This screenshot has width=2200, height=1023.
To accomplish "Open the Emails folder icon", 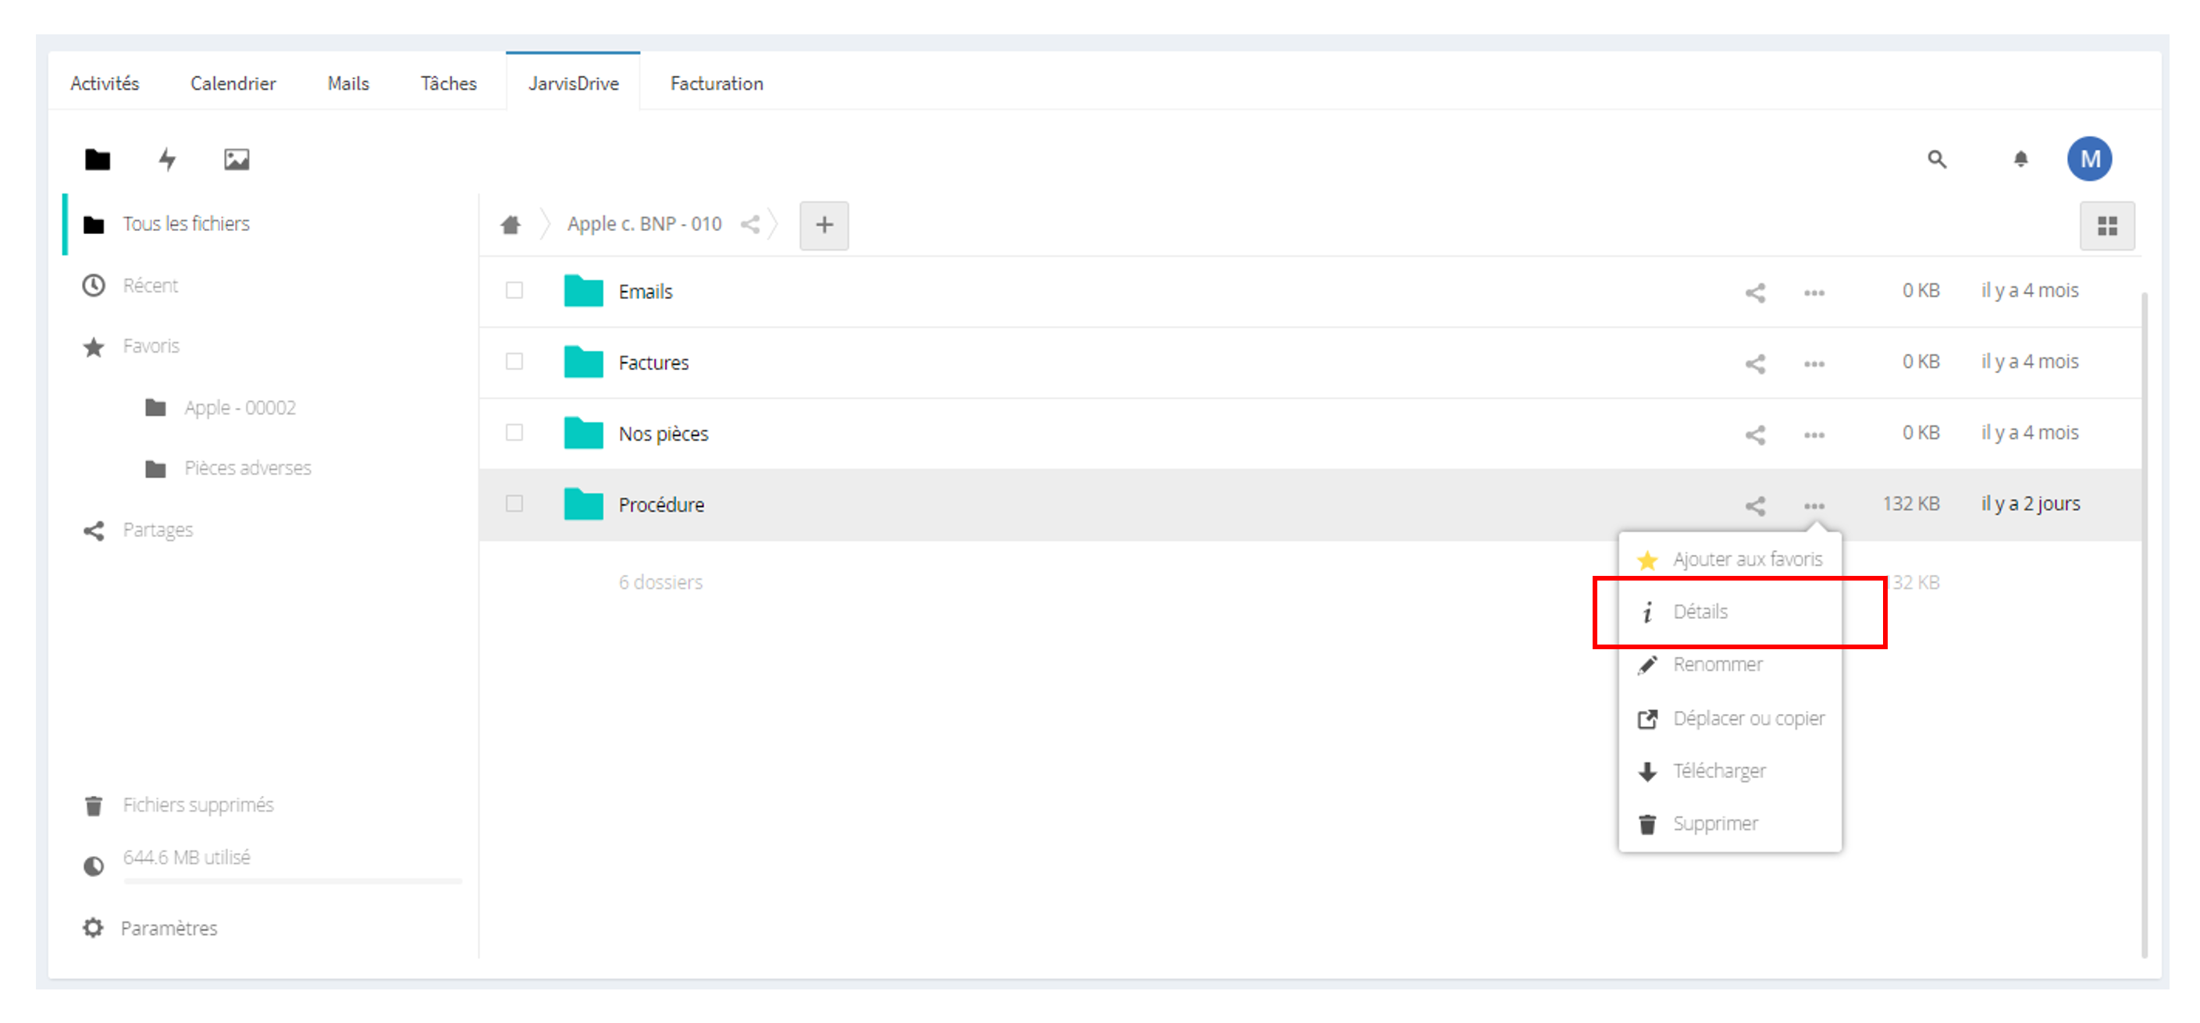I will (583, 291).
